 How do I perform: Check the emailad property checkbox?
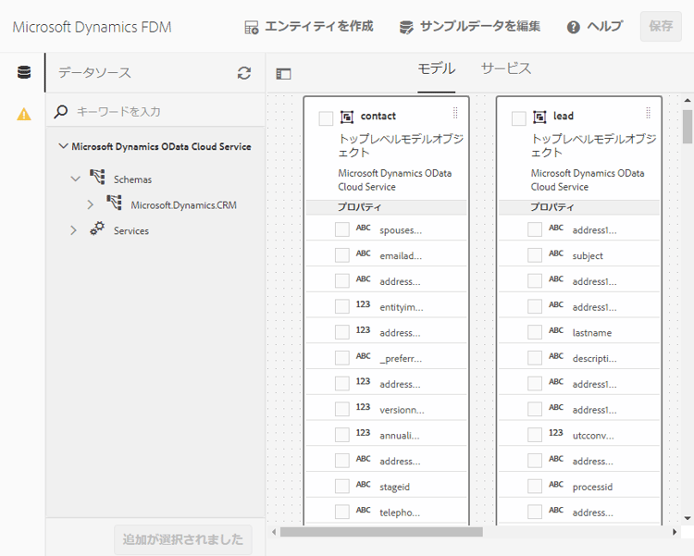tap(342, 255)
